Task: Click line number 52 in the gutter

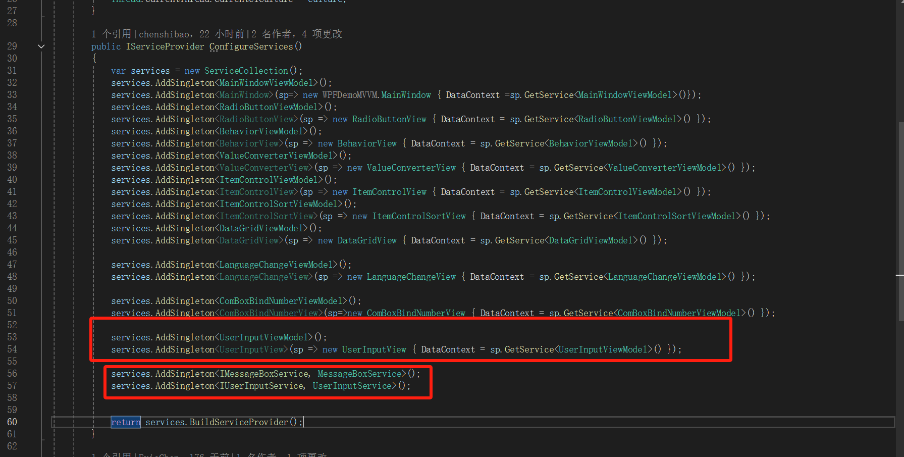Action: point(12,325)
